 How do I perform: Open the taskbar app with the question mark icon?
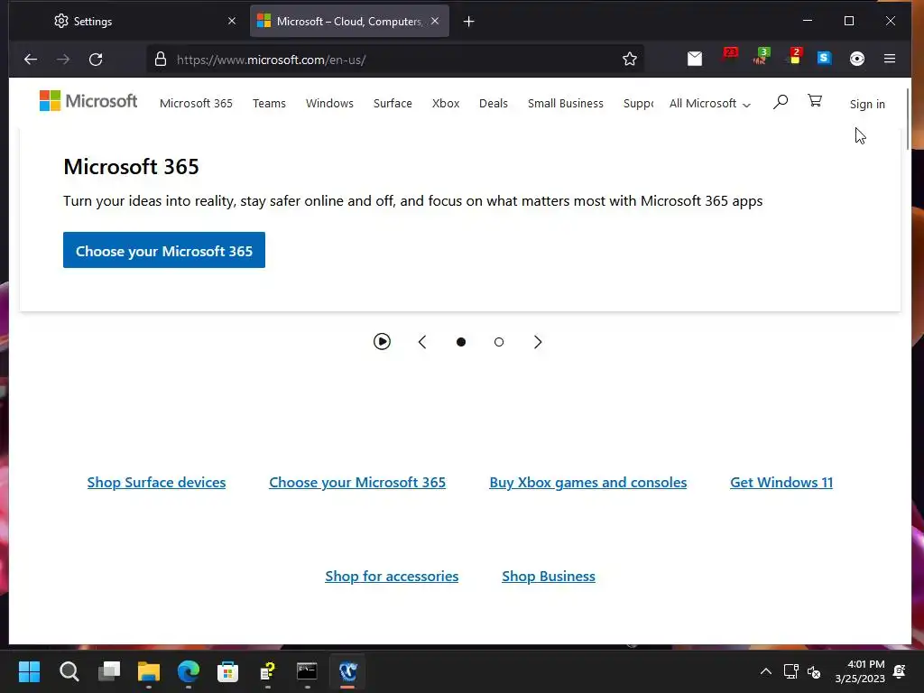click(x=267, y=671)
